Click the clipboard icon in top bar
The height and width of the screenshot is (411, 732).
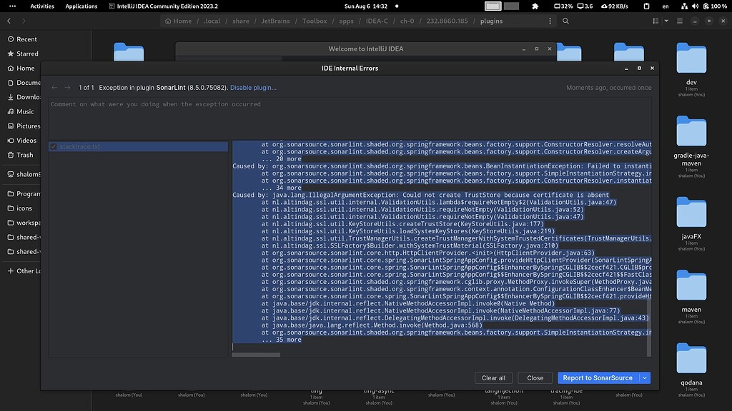pyautogui.click(x=646, y=6)
